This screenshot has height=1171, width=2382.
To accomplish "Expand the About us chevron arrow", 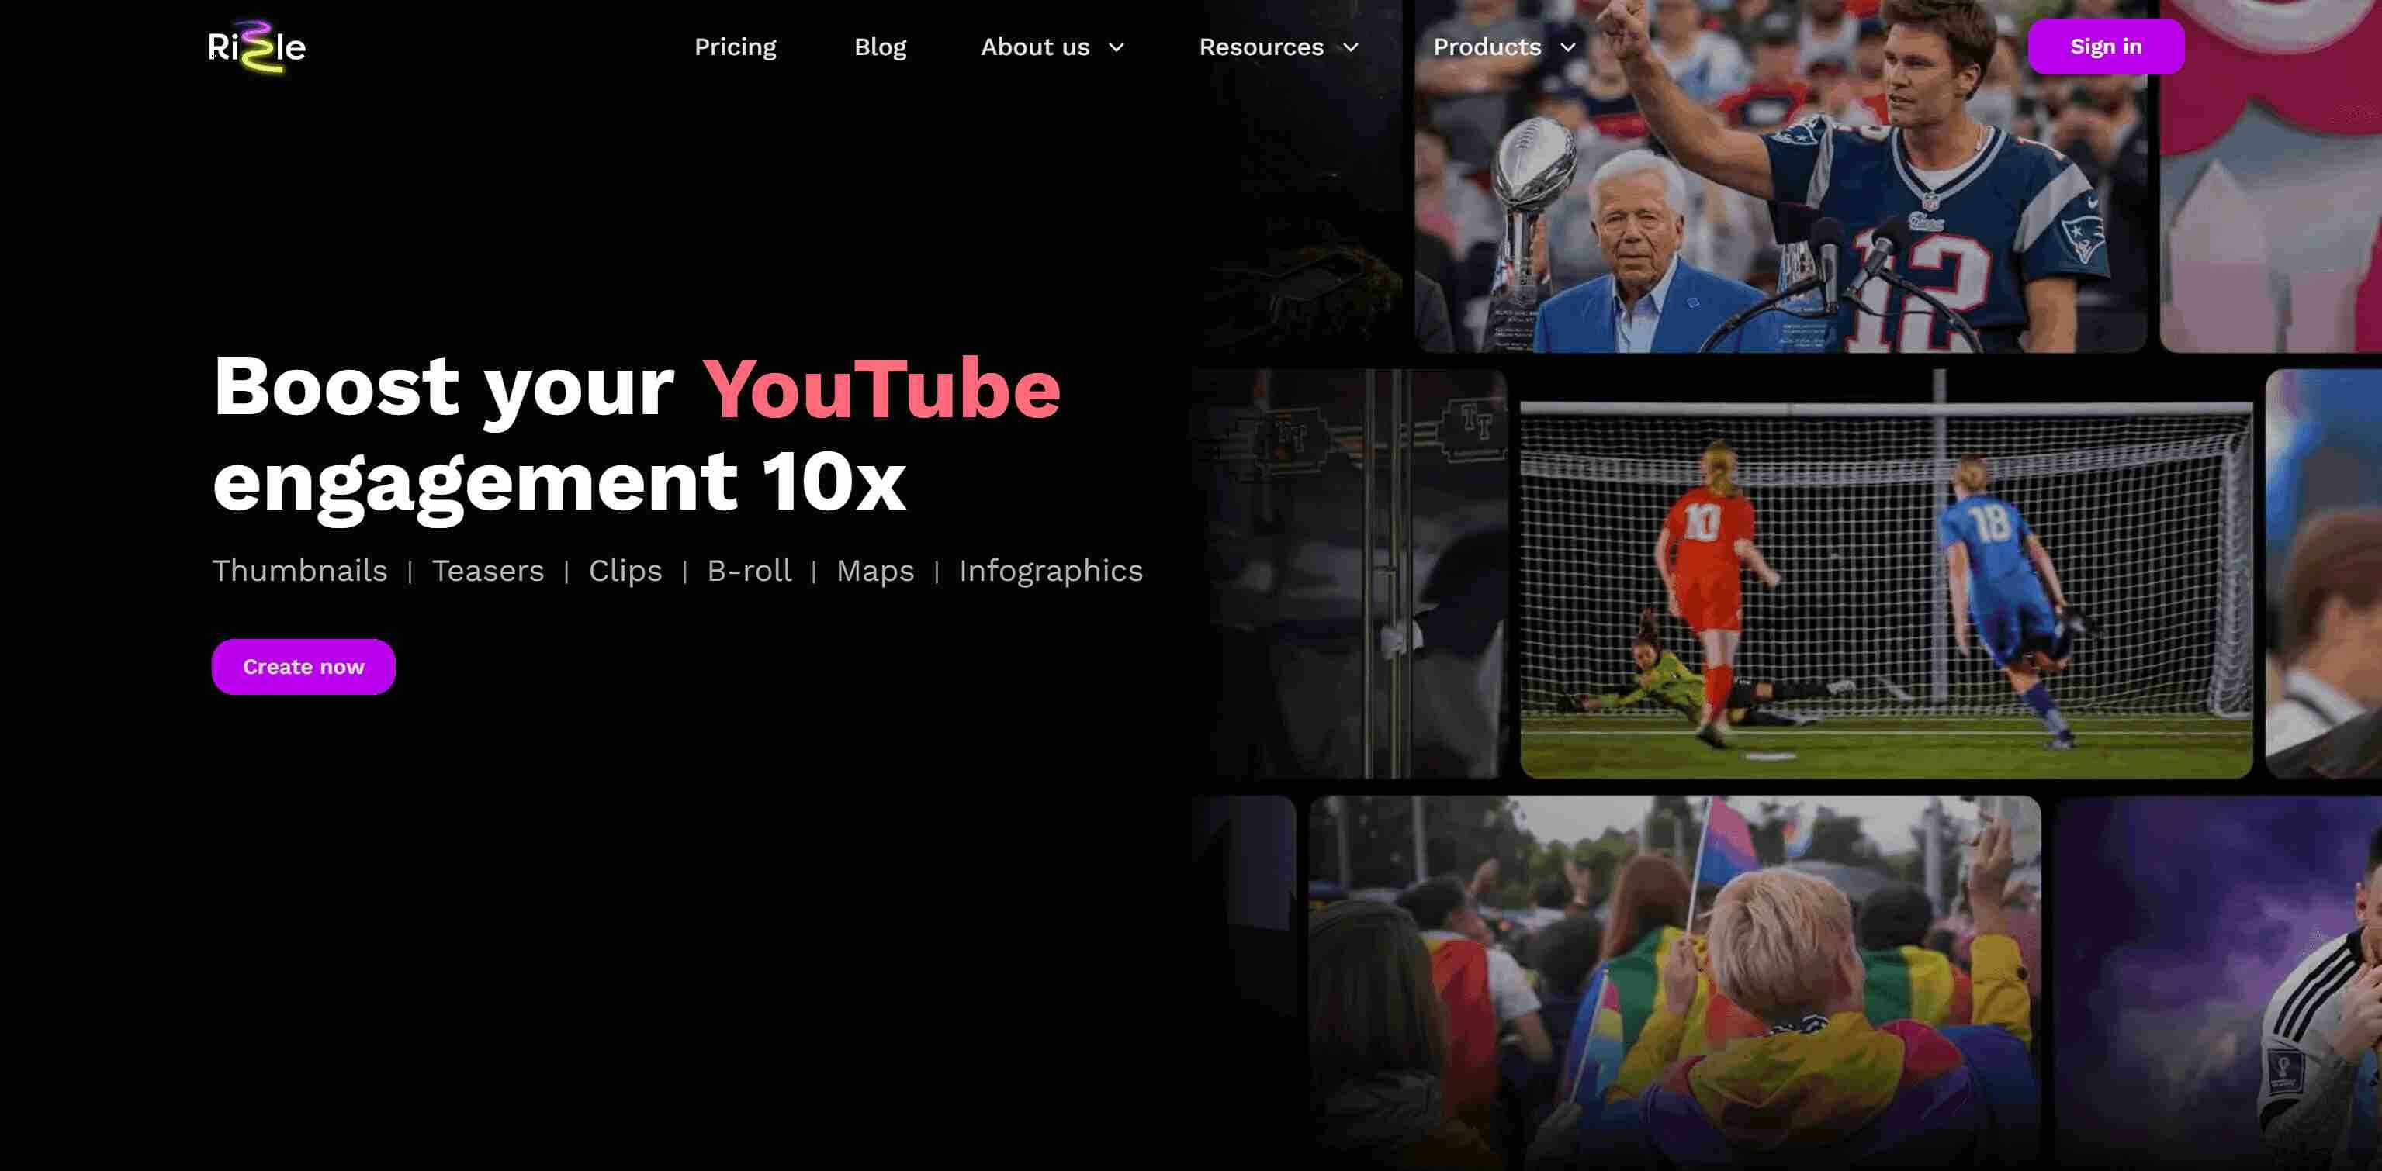I will 1116,47.
